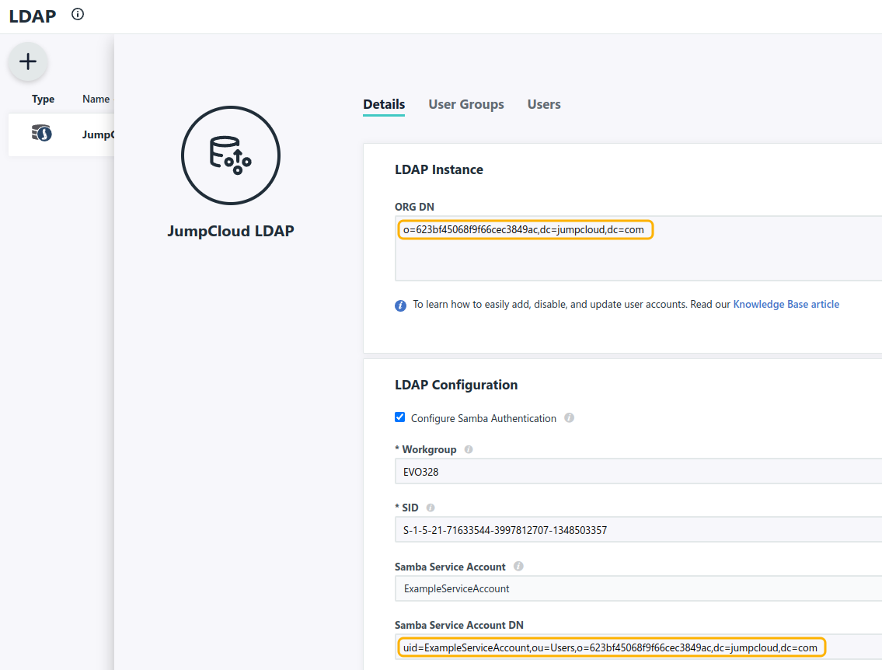Select the Samba Service Account DN value

(610, 647)
